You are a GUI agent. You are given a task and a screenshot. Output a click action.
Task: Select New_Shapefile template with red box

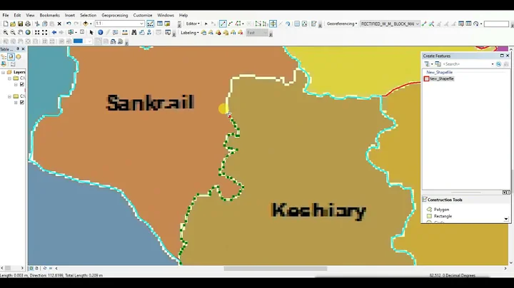tap(439, 79)
